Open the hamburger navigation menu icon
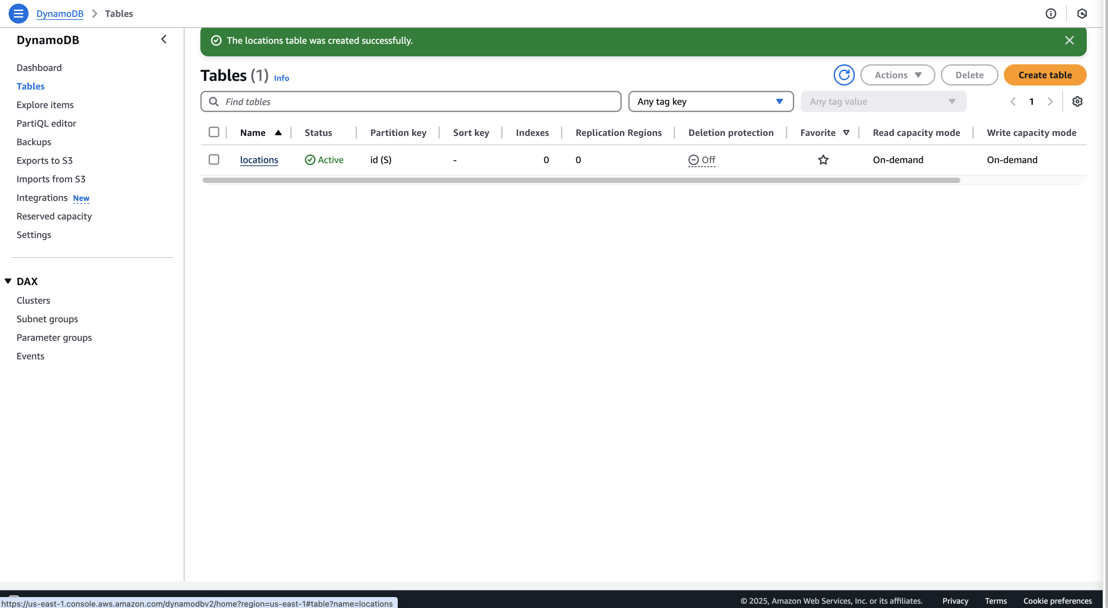 point(18,13)
